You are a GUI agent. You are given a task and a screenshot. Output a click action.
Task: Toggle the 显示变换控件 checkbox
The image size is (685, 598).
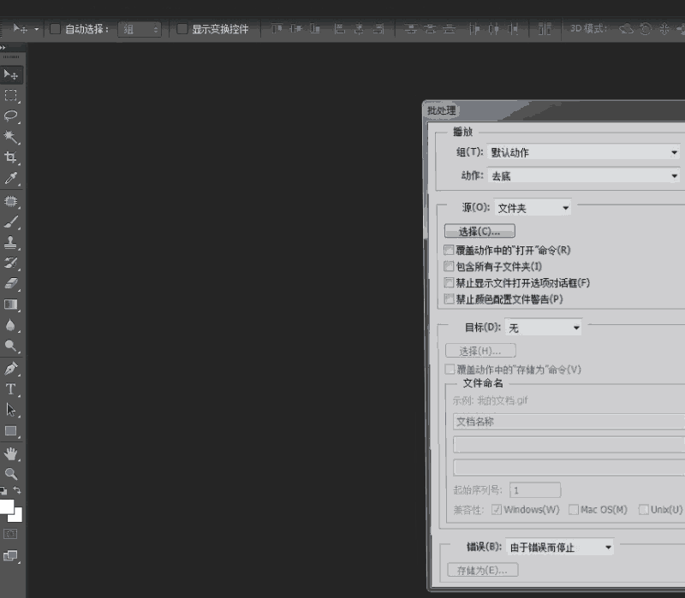click(182, 29)
